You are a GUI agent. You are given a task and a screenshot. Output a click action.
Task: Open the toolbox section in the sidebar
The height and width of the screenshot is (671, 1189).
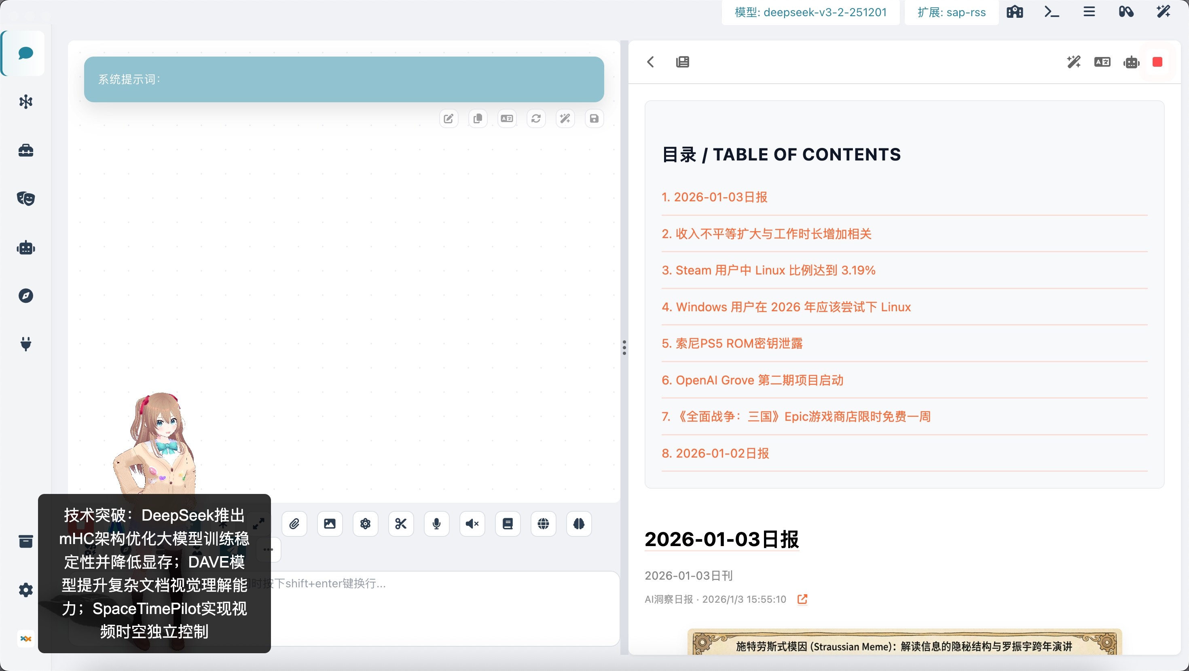click(x=26, y=150)
